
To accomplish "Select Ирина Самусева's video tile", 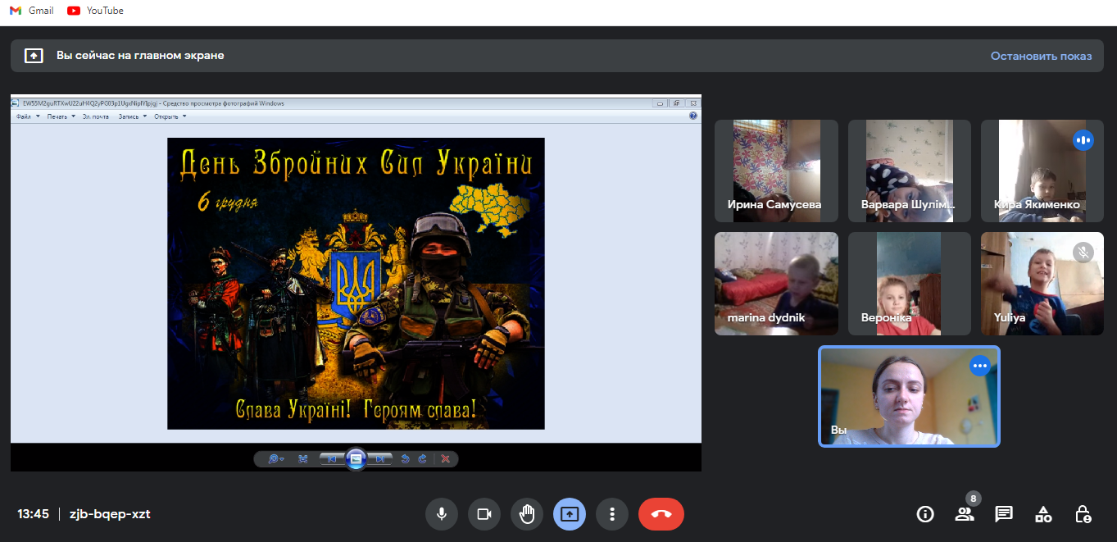I will [x=776, y=171].
